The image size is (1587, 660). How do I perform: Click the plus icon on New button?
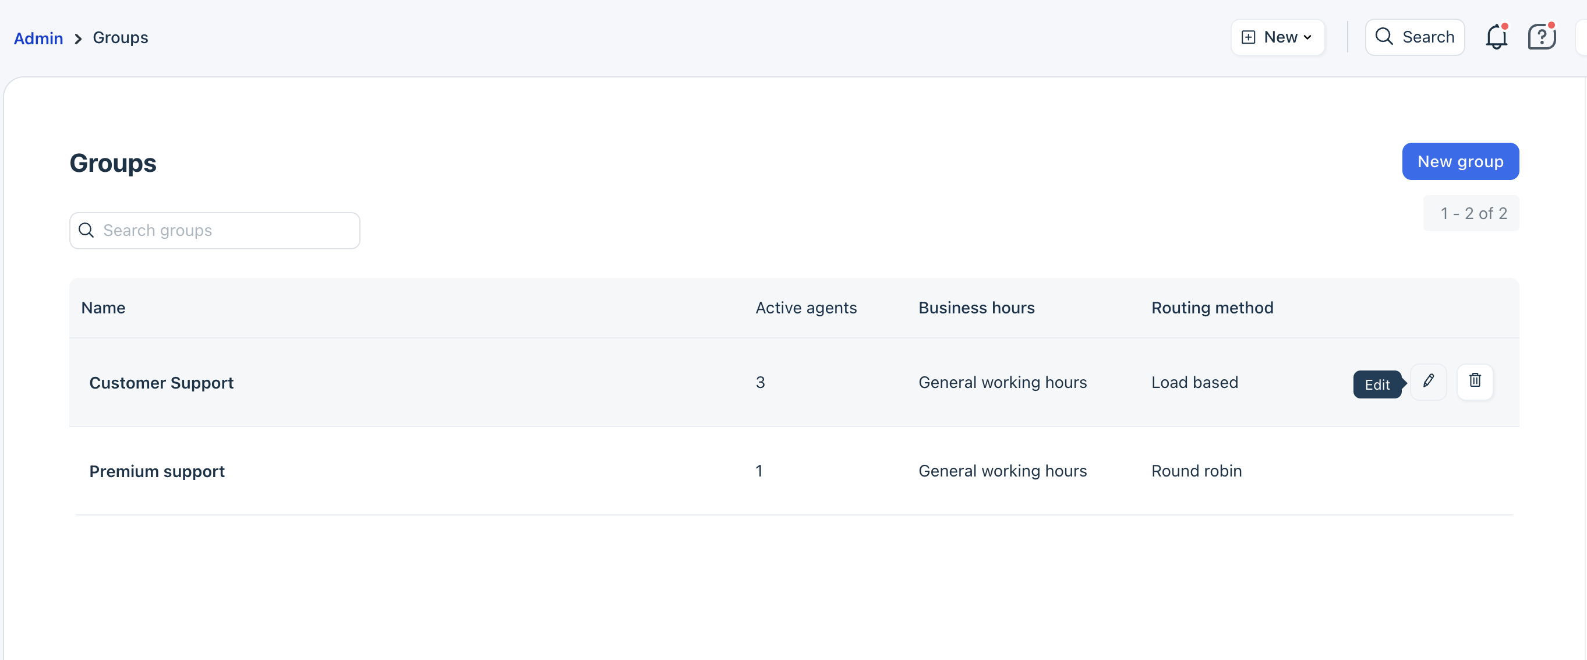tap(1248, 38)
